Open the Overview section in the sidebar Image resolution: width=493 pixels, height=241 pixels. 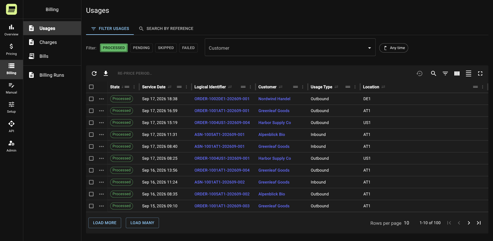pyautogui.click(x=11, y=30)
